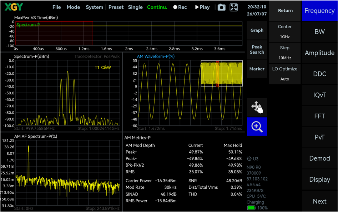Screen dimensions: 338x212
Task: Click the Mod Rate 30kHz value
Action: pos(170,187)
